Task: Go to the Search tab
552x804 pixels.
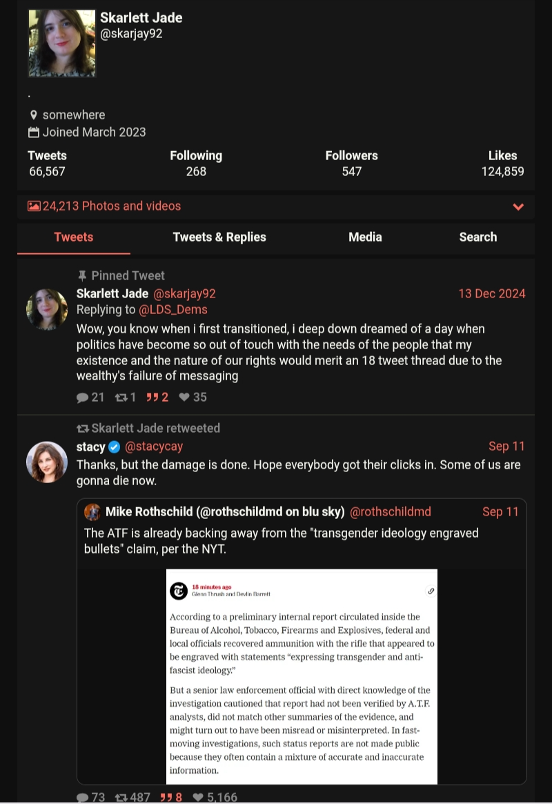Action: [478, 237]
